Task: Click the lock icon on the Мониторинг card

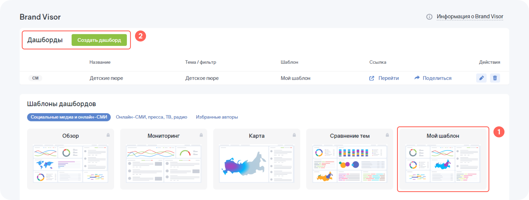Action: (201, 135)
